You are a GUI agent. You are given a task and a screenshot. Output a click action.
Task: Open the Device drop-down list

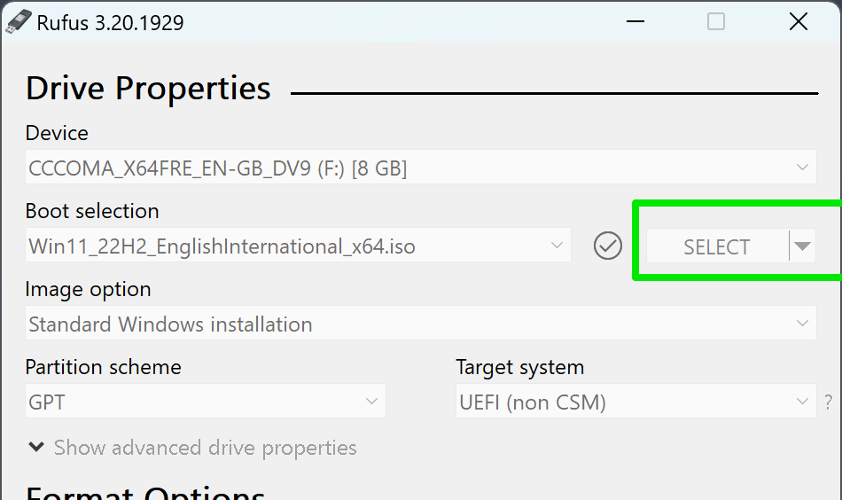pos(421,168)
